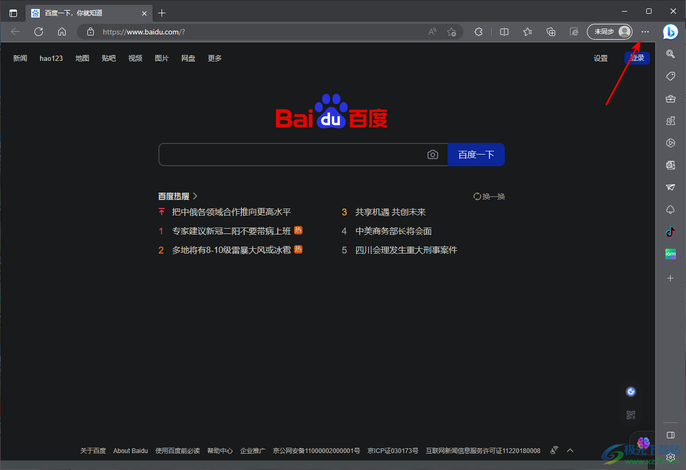
Task: Open 把中俄各领域合作推向更高水平 headline
Action: coord(231,212)
